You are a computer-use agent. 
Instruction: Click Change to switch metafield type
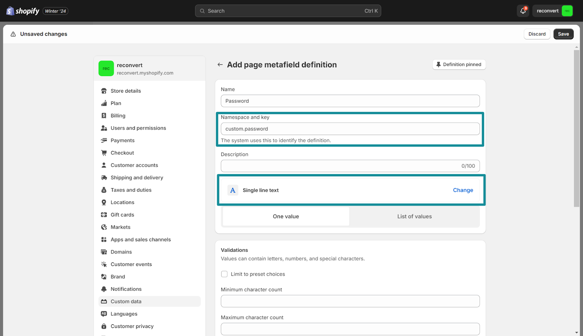pyautogui.click(x=463, y=190)
